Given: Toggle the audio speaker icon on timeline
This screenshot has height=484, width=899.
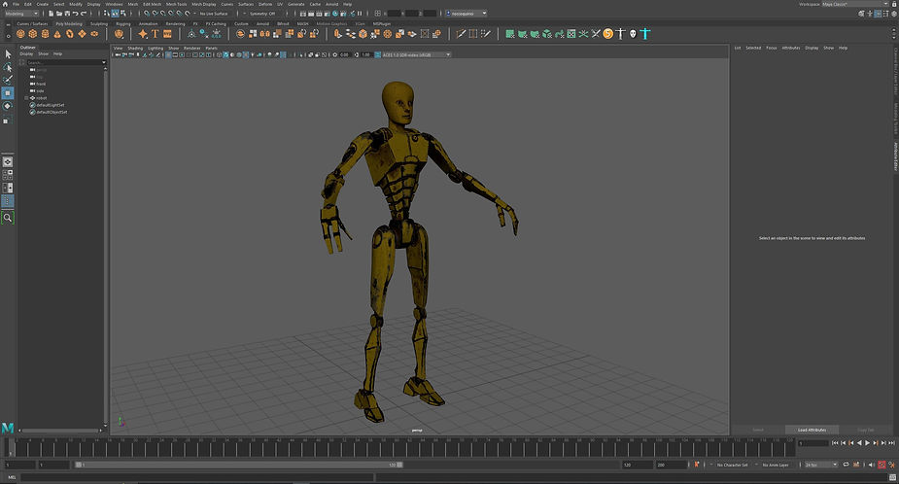Looking at the screenshot, I should click(x=872, y=465).
